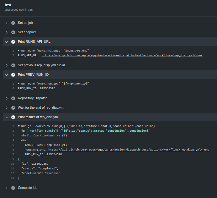This screenshot has width=217, height=198.
Task: Expand the Repository Dispatch step chevron
Action: pos(7,98)
